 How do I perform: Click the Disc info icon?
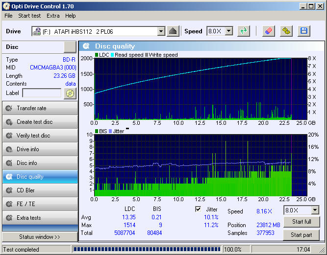point(9,163)
